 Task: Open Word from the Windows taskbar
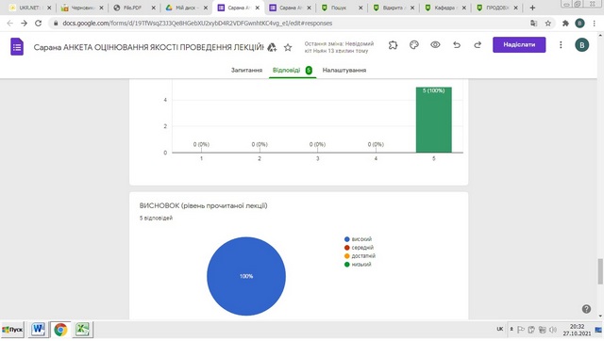pos(38,330)
